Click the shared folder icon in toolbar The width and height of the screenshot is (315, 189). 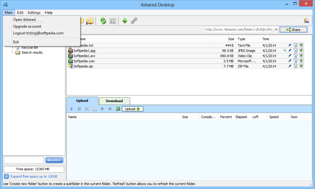pyautogui.click(x=90, y=21)
